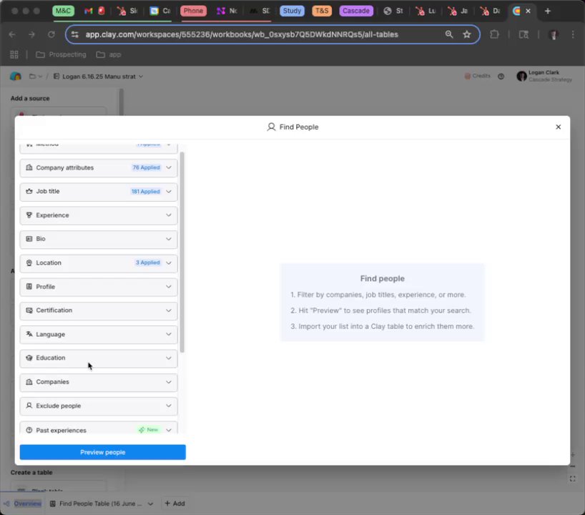Click the filter list scrollbar
This screenshot has width=585, height=515.
tap(182, 252)
